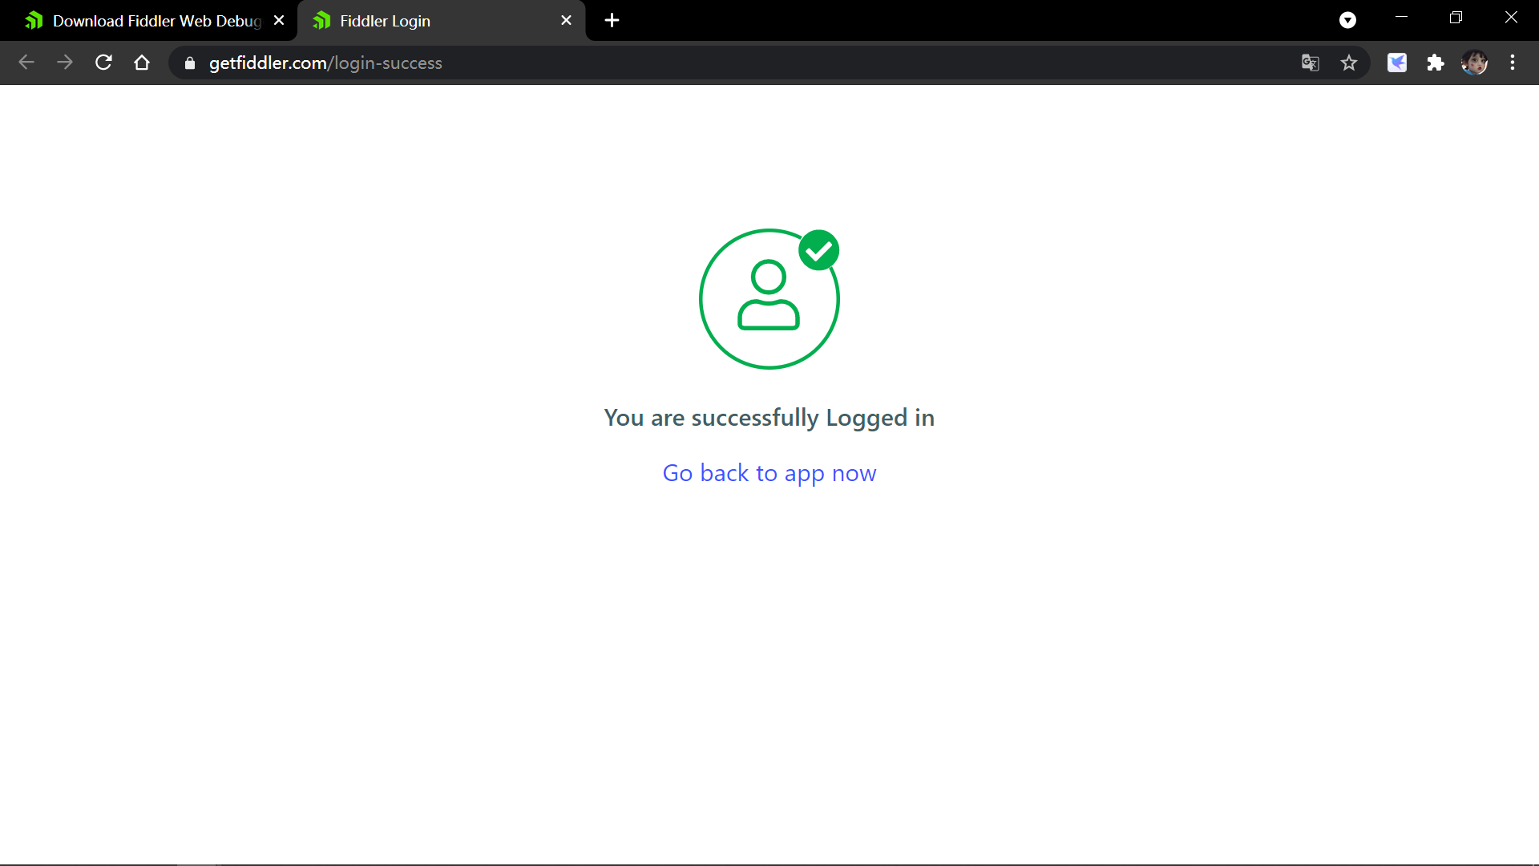This screenshot has width=1539, height=866.
Task: Click the browser Back arrow
Action: click(26, 63)
